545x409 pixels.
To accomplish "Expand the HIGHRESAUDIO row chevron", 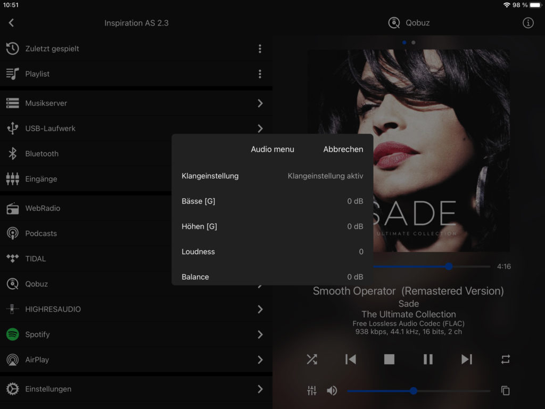I will click(x=260, y=309).
